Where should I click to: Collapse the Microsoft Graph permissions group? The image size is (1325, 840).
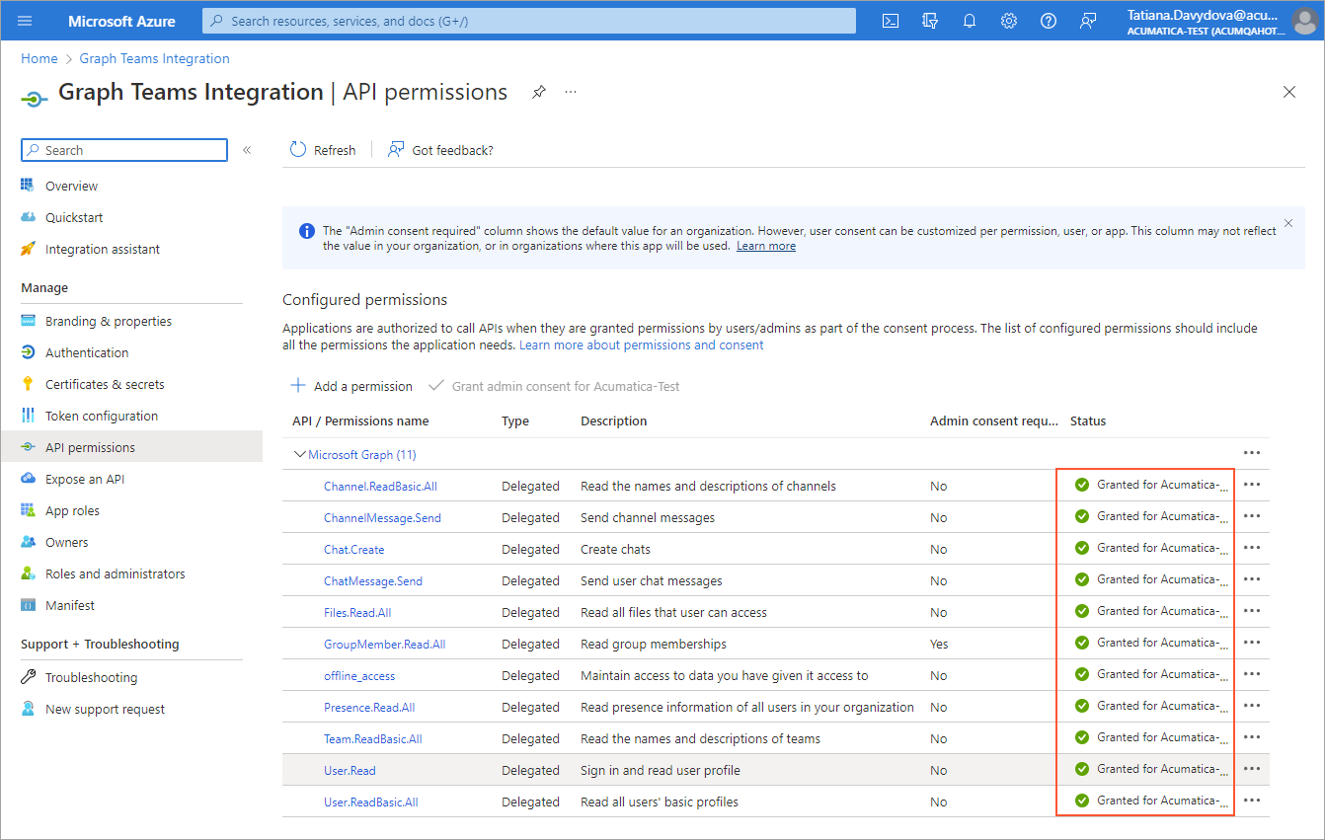point(299,455)
